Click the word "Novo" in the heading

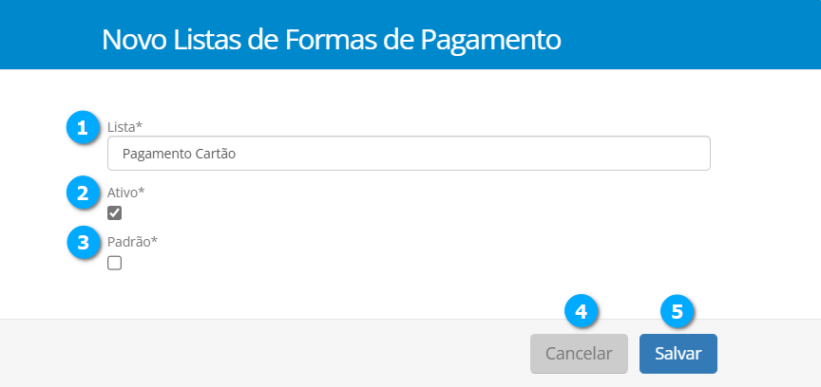coord(133,40)
